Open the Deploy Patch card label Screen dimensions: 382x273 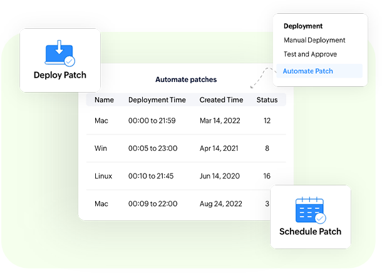click(60, 76)
